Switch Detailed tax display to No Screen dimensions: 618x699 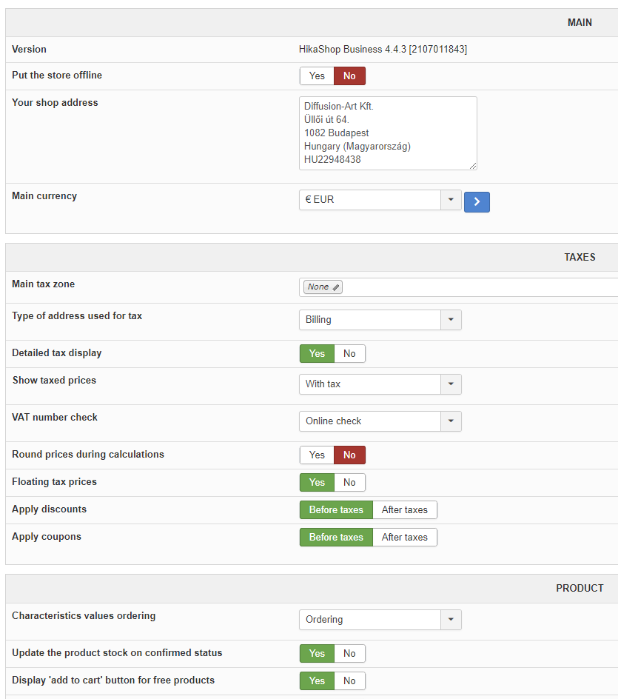(x=349, y=354)
